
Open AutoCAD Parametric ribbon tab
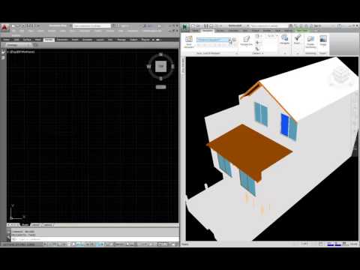click(x=62, y=40)
